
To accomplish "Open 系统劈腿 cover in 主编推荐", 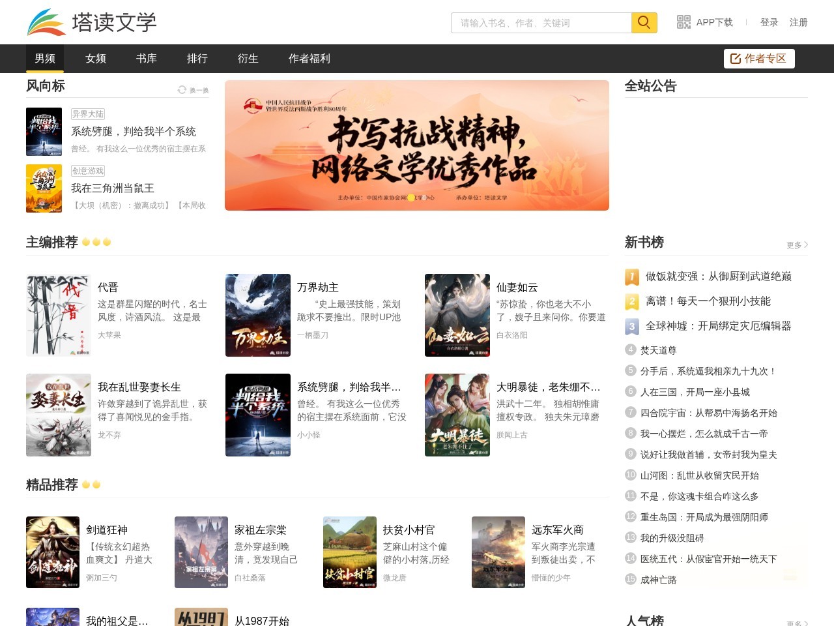I will [258, 415].
